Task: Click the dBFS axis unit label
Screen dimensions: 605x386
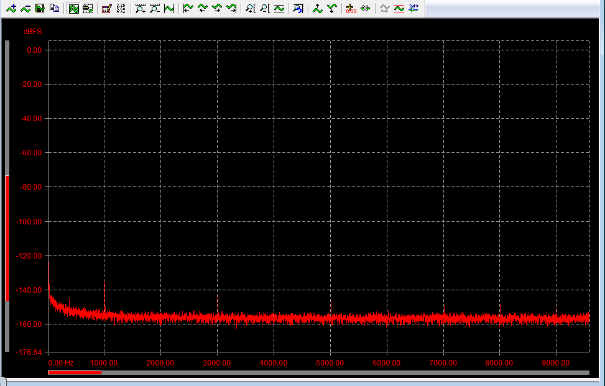Action: tap(32, 32)
